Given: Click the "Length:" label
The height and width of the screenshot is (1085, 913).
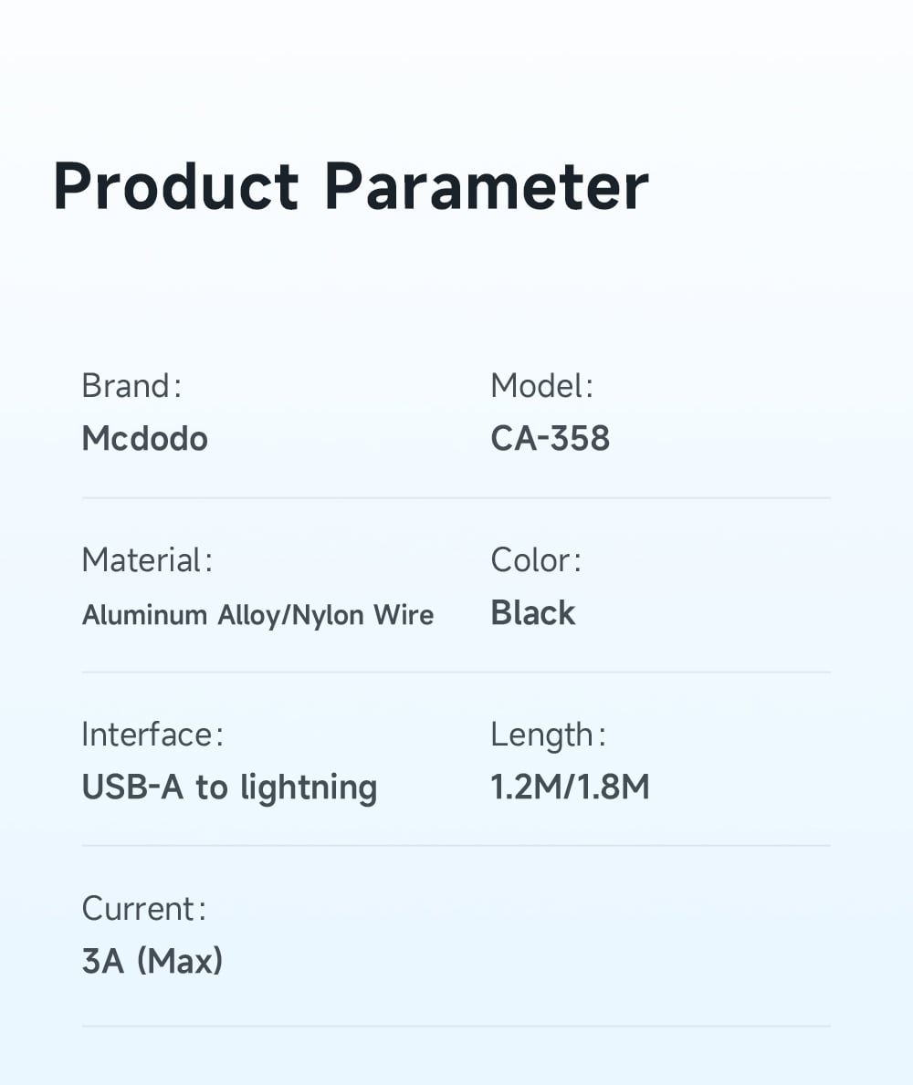Looking at the screenshot, I should [x=548, y=735].
